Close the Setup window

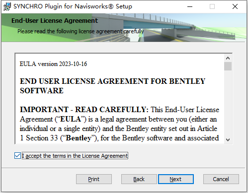click(x=235, y=6)
